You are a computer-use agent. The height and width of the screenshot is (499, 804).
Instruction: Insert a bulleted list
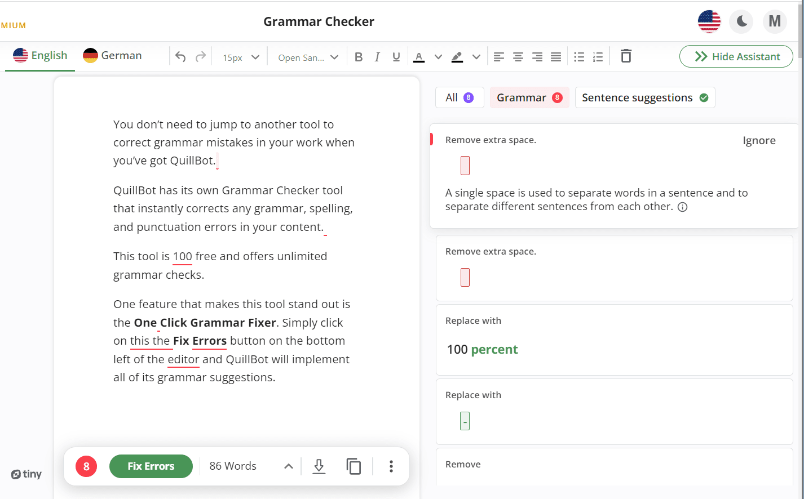[579, 57]
